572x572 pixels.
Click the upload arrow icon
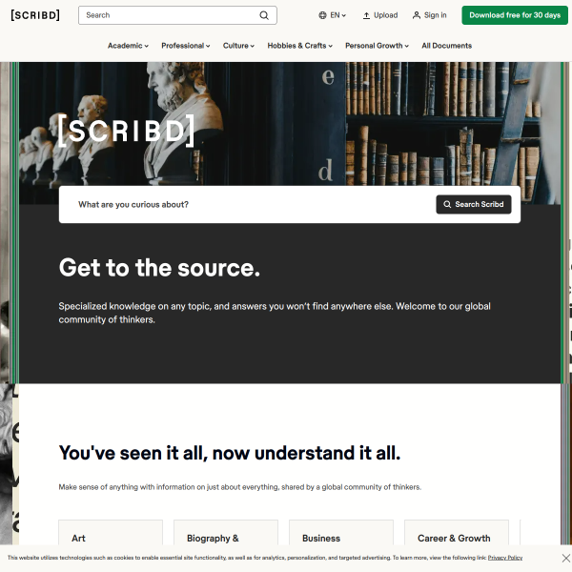tap(366, 15)
